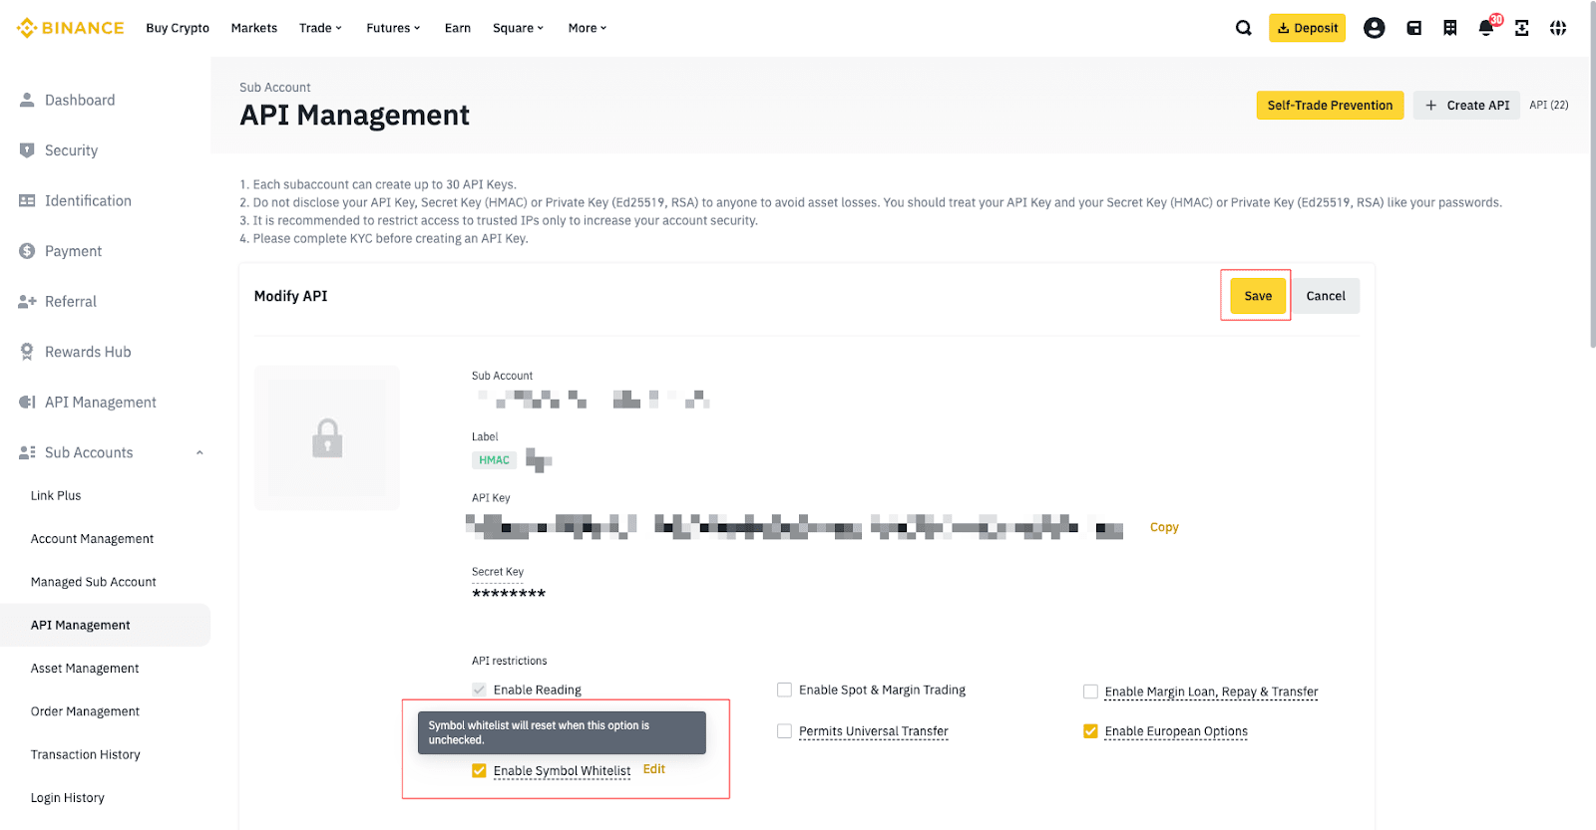The width and height of the screenshot is (1596, 830).
Task: Open notifications bell with 30 badge
Action: [x=1486, y=28]
